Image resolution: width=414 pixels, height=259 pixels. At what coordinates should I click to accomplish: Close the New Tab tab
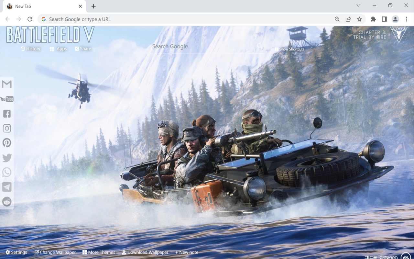tap(80, 6)
